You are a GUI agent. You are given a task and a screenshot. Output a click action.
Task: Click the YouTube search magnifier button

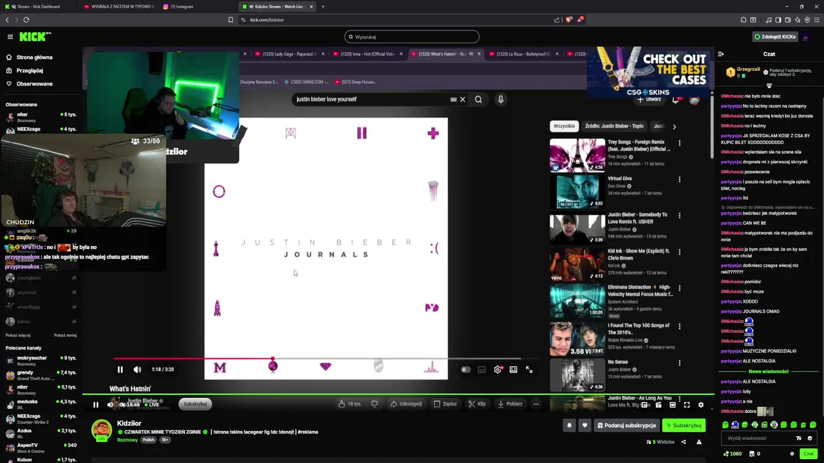coord(478,100)
